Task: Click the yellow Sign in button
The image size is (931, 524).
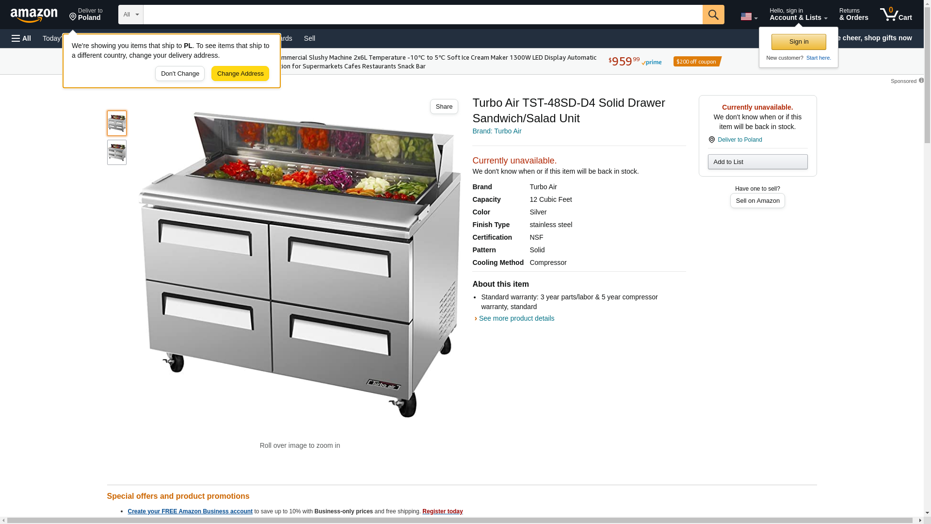Action: click(799, 42)
